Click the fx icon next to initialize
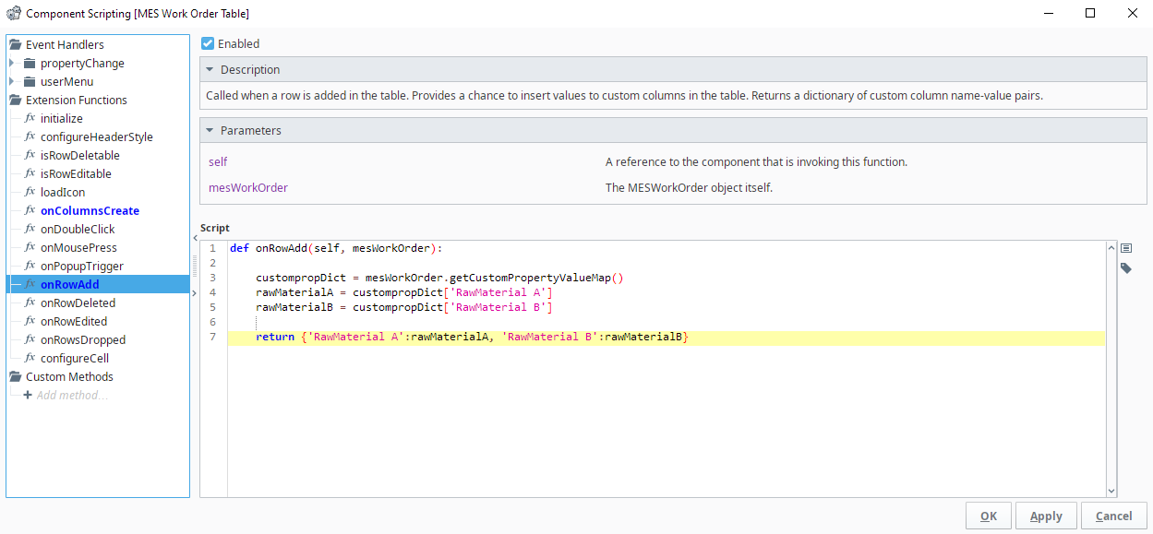1153x534 pixels. 30,118
